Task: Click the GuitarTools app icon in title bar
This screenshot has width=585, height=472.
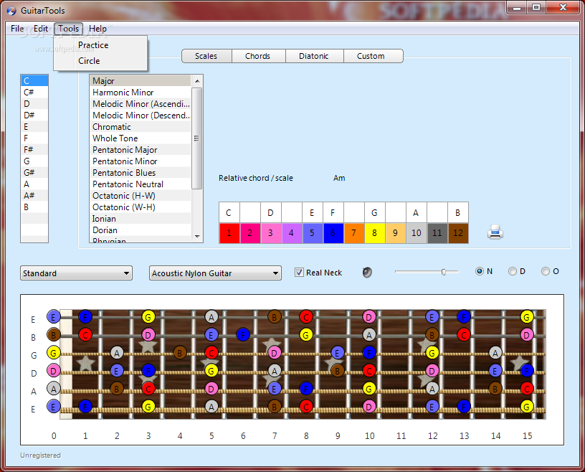Action: pos(11,11)
